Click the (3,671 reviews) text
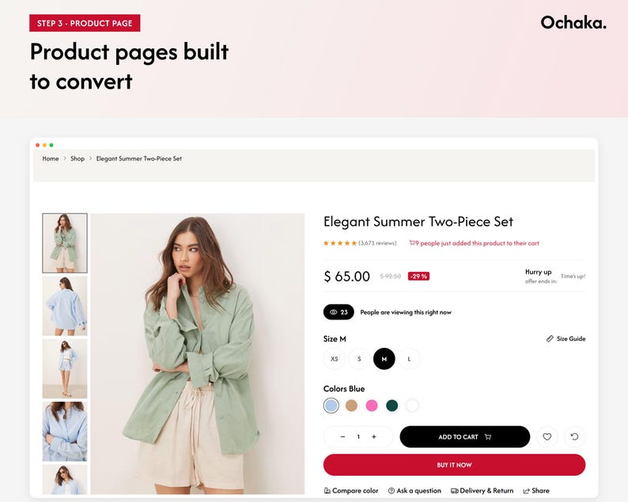628x502 pixels. click(x=377, y=243)
